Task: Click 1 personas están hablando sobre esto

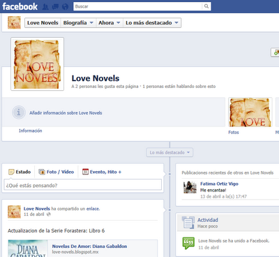Action: pyautogui.click(x=179, y=87)
